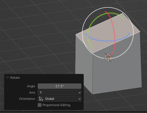This screenshot has width=147, height=113.
Task: Open the Axis dropdown set to Y
Action: coord(60,92)
